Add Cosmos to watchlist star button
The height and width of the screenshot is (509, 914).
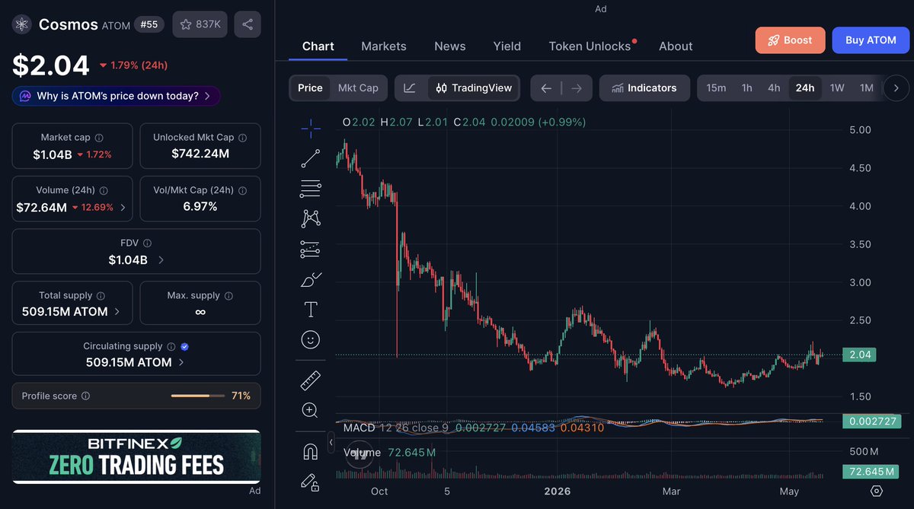point(200,24)
